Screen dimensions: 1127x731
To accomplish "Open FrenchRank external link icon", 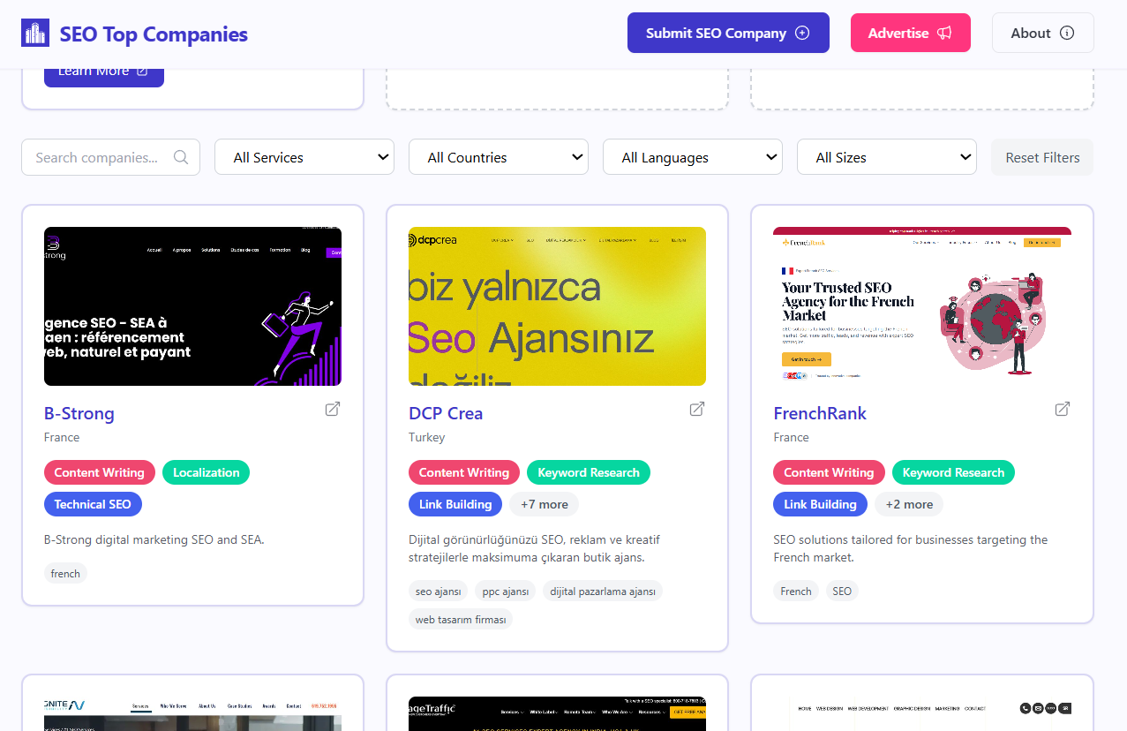I will pyautogui.click(x=1063, y=410).
